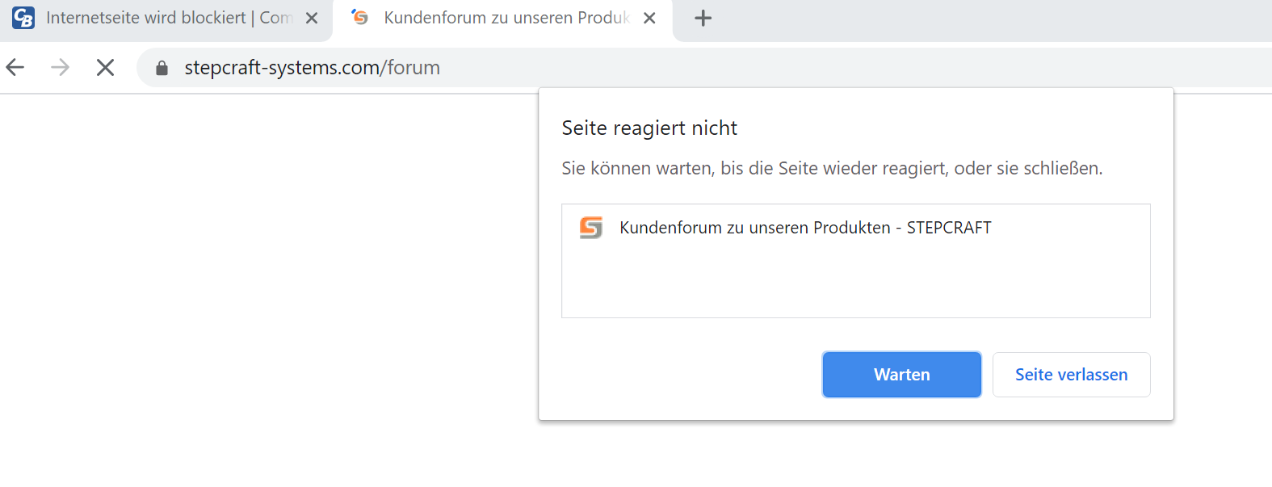The image size is (1272, 487).
Task: Select 'Kundenforum zu unseren Produkten - STEPCRAFT' entry
Action: click(804, 228)
